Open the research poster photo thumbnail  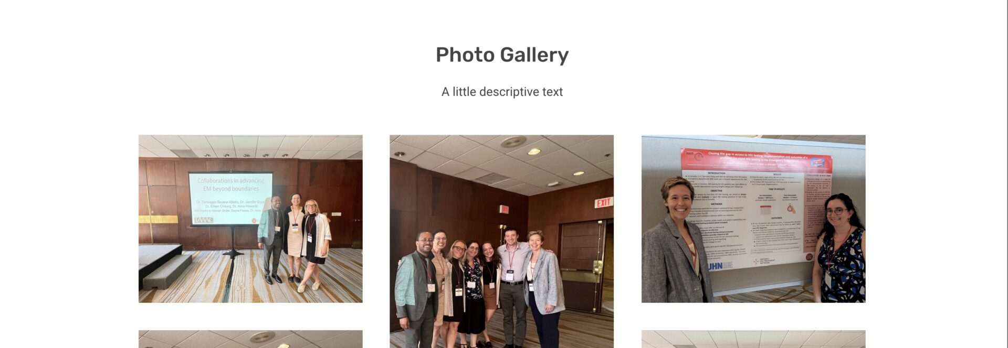pos(753,219)
